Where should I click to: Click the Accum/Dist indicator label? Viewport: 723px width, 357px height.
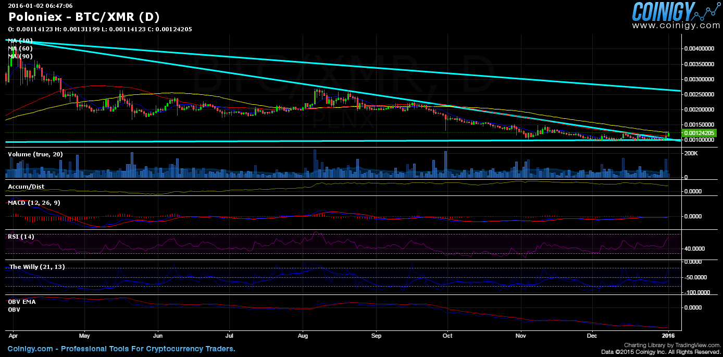tap(26, 186)
